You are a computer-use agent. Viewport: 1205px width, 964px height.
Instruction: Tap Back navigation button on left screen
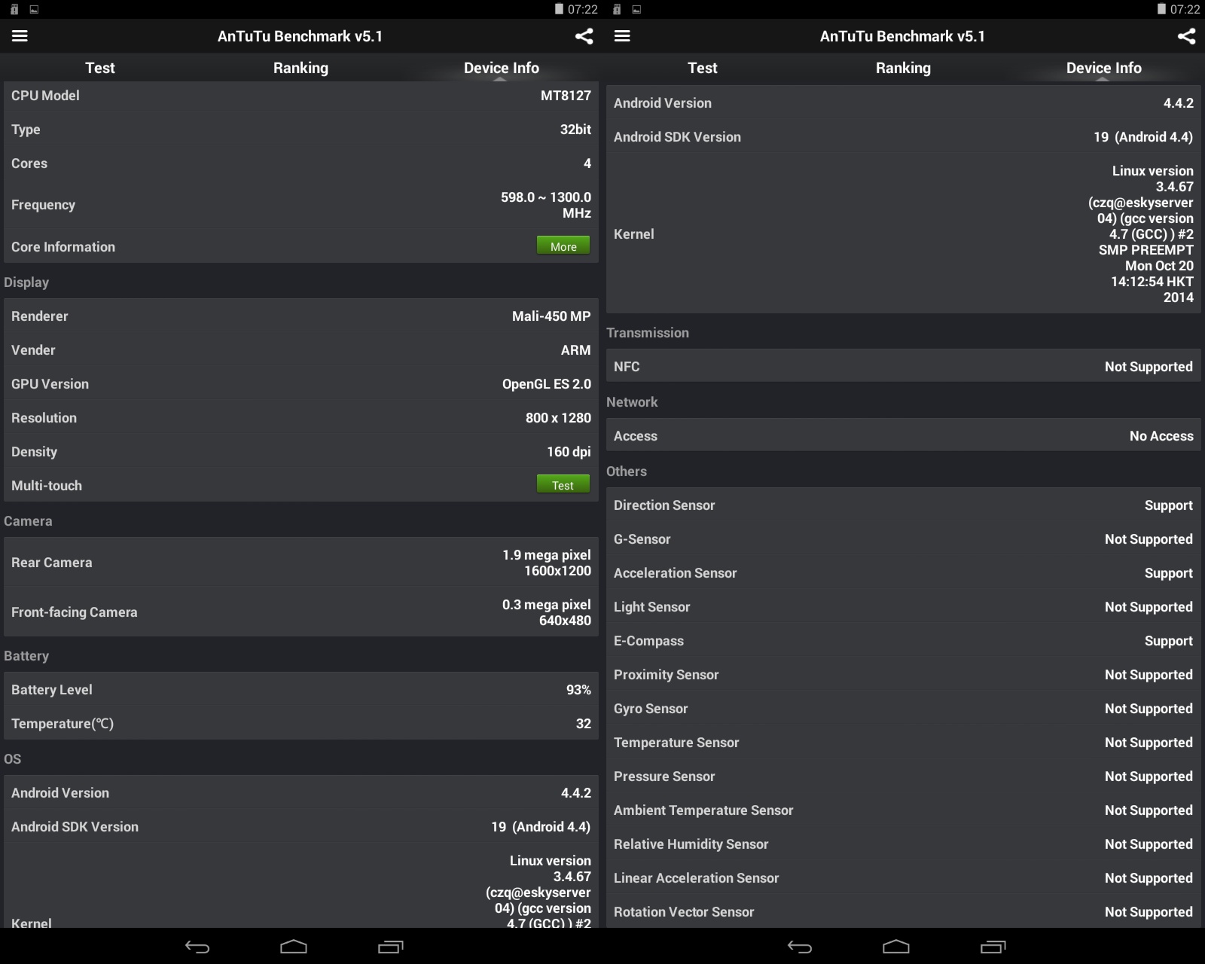197,947
